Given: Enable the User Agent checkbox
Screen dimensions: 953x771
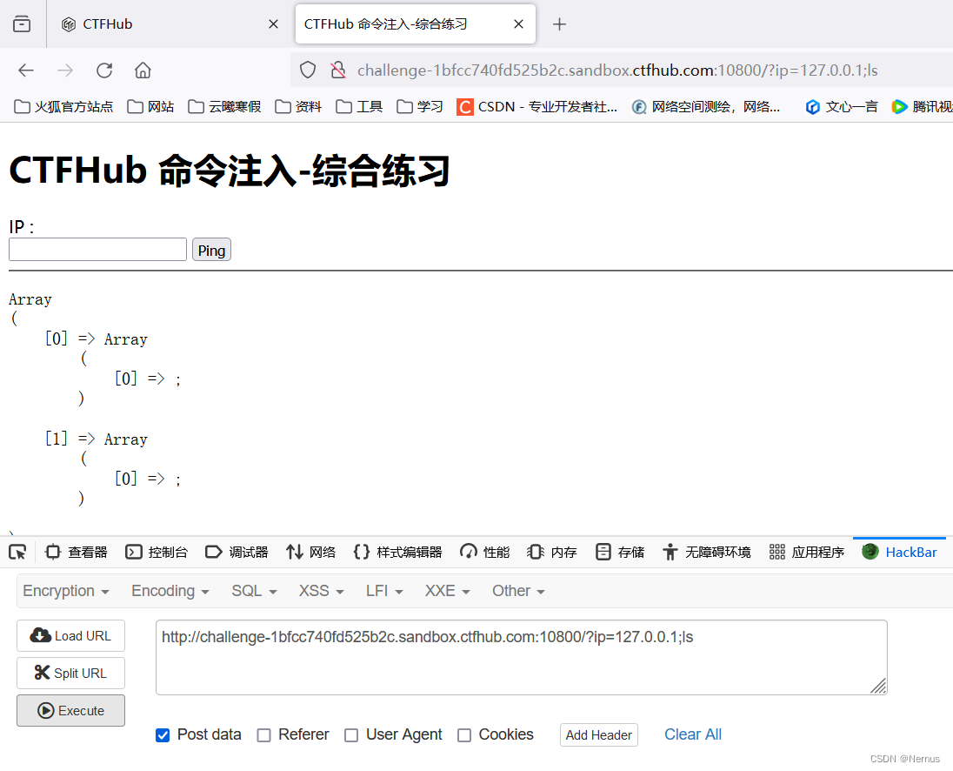Looking at the screenshot, I should coord(351,735).
